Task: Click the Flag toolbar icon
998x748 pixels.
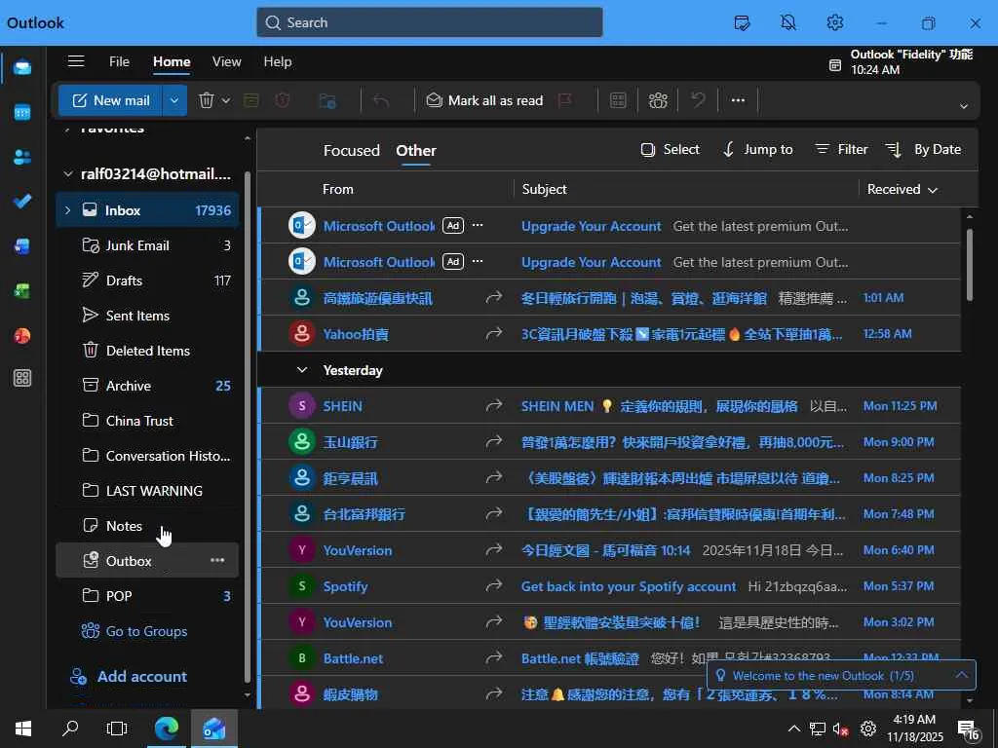Action: [x=564, y=100]
